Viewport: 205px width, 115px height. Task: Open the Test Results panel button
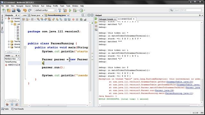click(x=17, y=109)
